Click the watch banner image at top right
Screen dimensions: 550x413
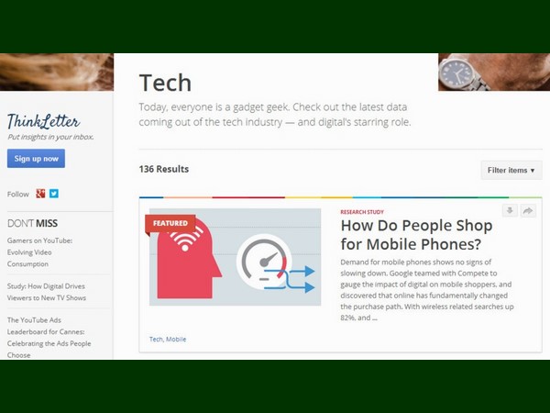coord(494,72)
